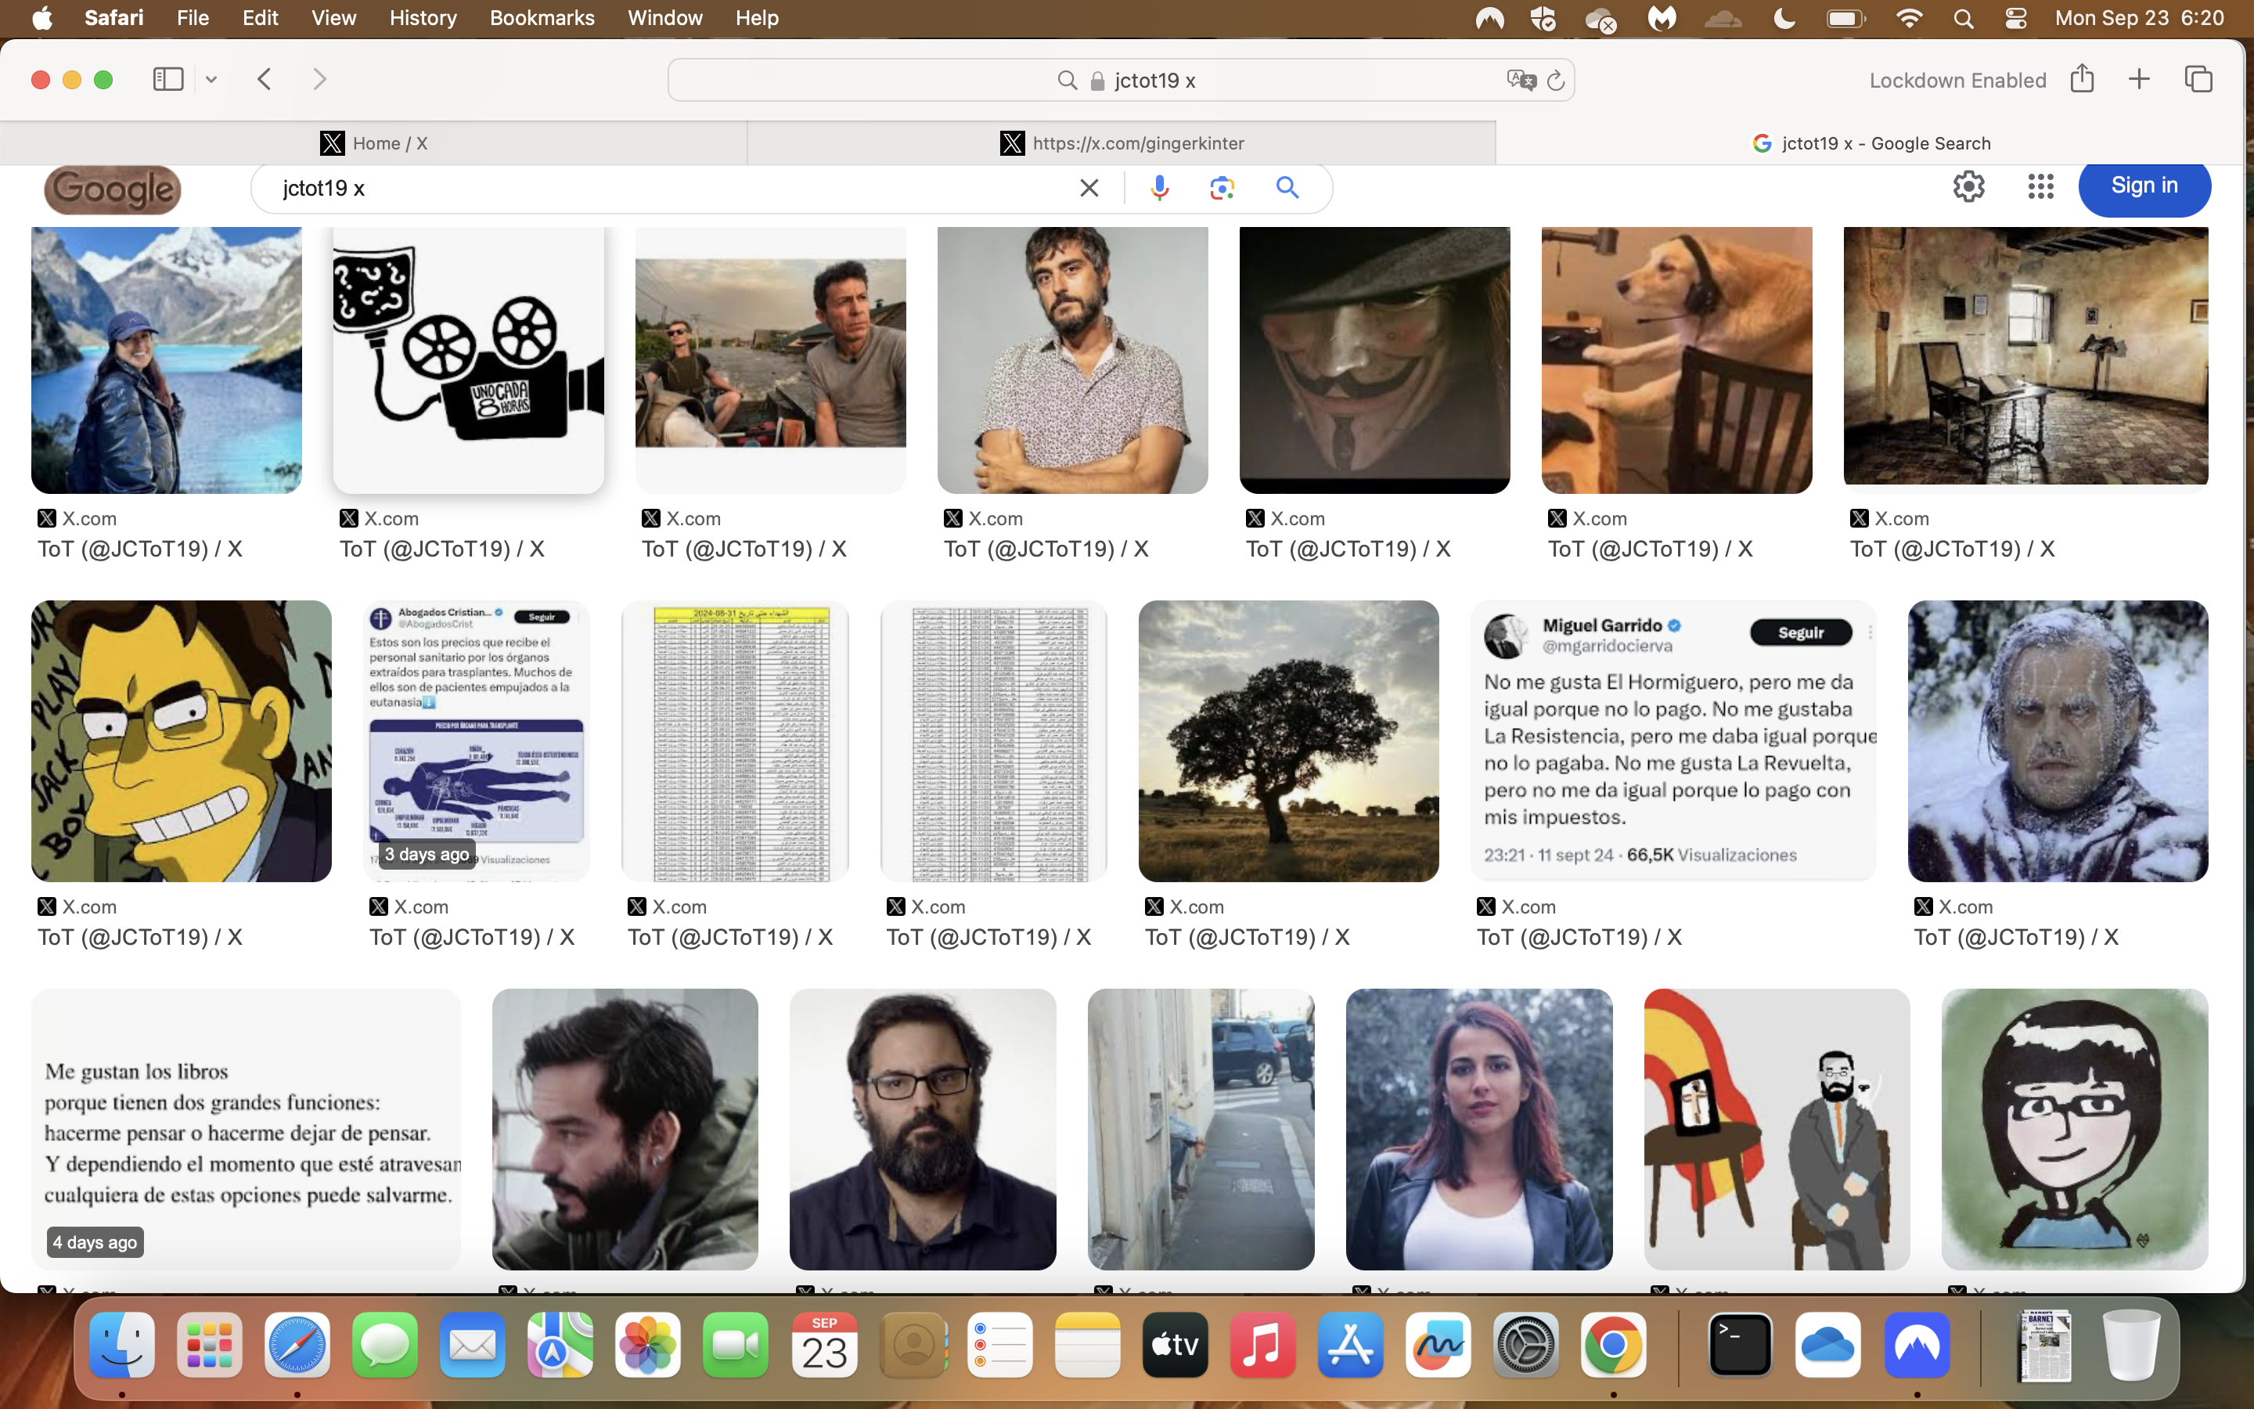Image resolution: width=2254 pixels, height=1409 pixels.
Task: Show Safari tab overview
Action: coord(2198,79)
